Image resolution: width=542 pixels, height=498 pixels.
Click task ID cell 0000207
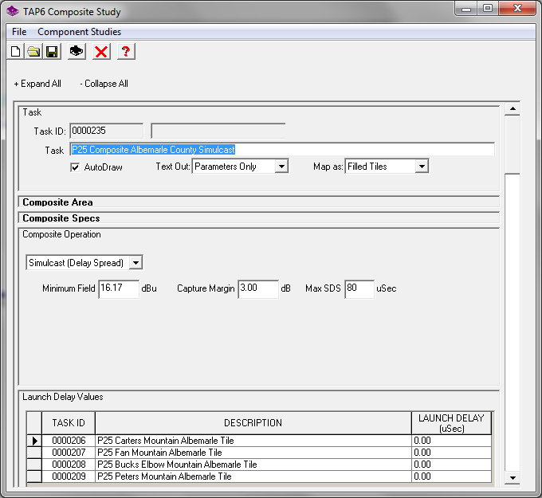(x=69, y=453)
